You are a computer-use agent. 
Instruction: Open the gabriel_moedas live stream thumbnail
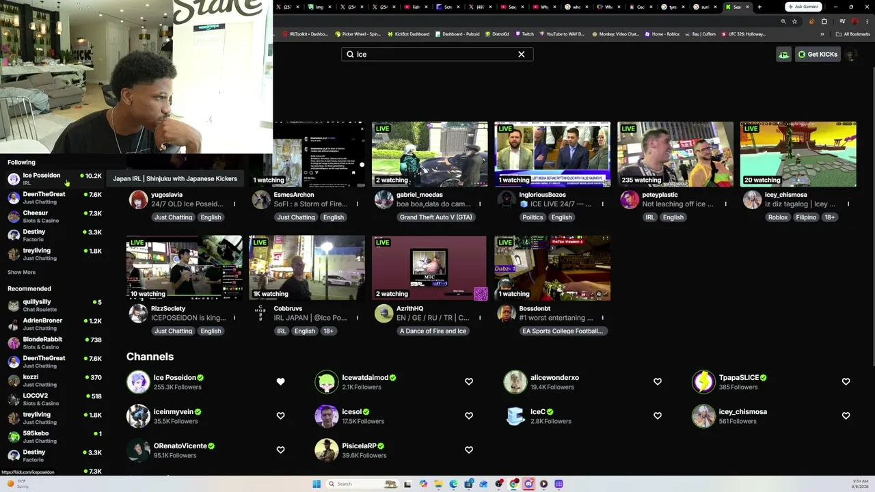[x=429, y=154]
